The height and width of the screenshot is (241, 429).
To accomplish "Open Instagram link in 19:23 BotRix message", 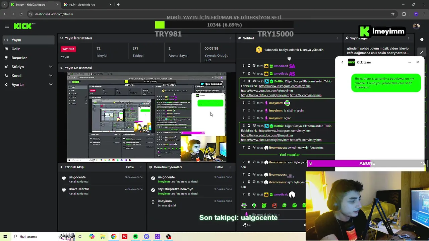I will tap(285, 86).
